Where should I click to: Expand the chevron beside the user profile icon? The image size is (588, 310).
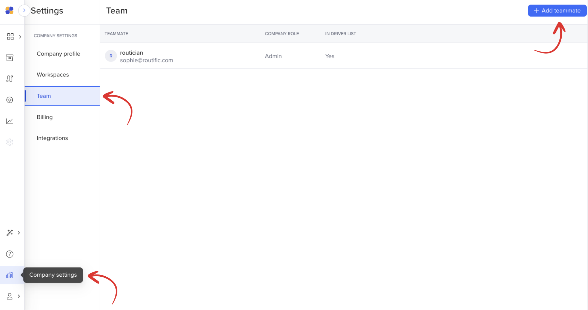click(19, 296)
